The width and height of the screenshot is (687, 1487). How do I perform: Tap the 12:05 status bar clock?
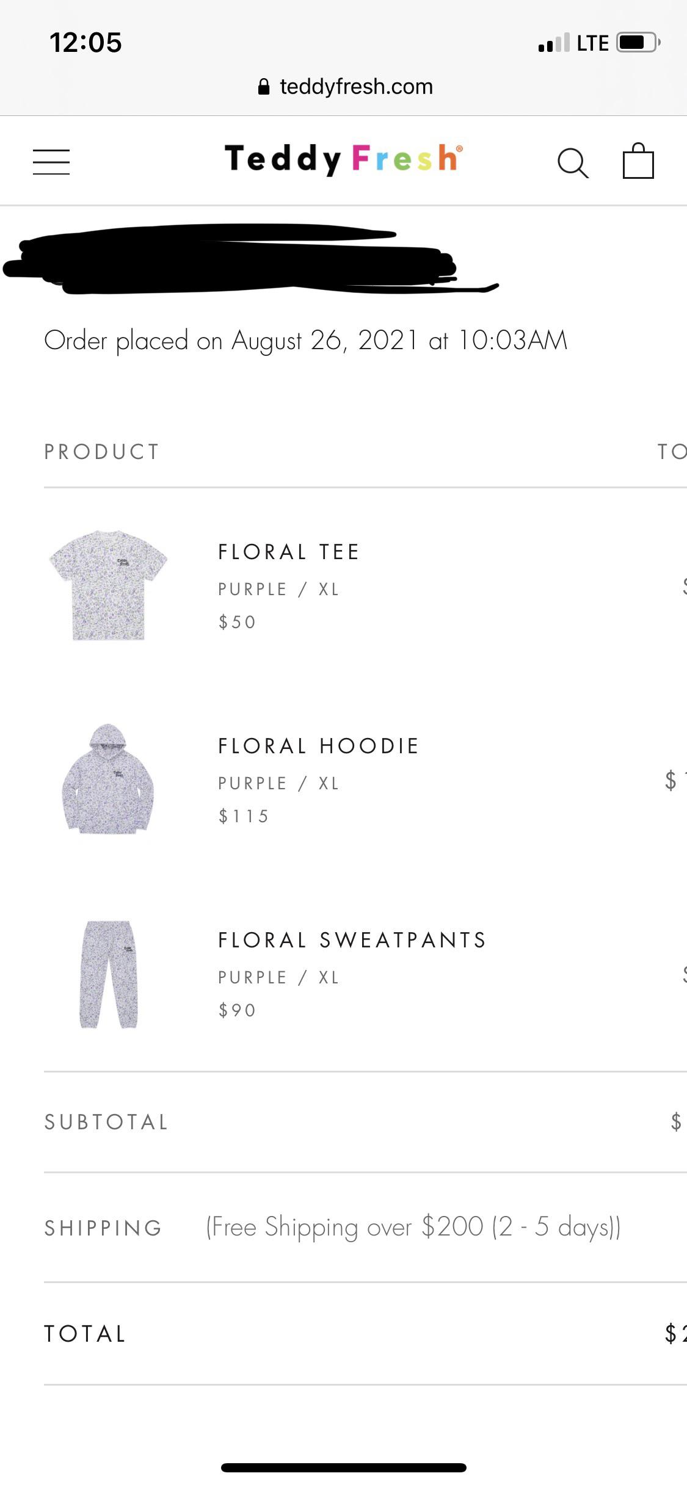(x=85, y=43)
